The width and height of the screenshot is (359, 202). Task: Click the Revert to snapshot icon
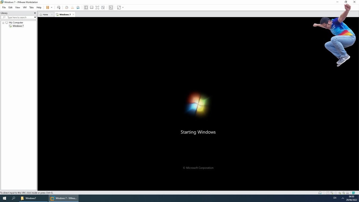(x=72, y=8)
